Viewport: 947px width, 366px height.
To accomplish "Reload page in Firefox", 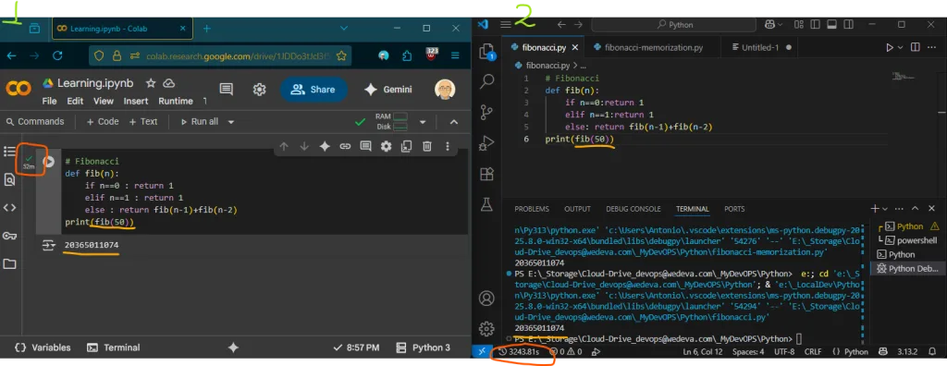I will pos(57,55).
